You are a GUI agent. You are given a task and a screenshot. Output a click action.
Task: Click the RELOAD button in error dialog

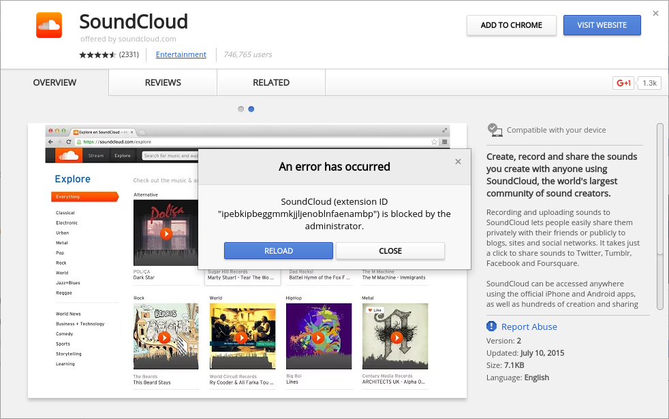278,251
